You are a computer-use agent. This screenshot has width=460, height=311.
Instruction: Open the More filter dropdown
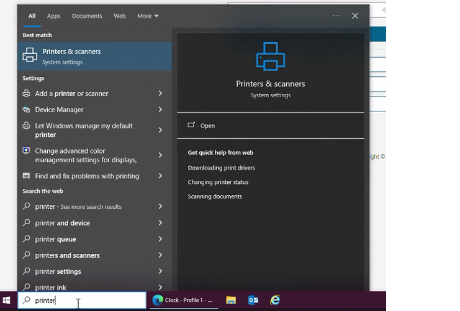[148, 16]
